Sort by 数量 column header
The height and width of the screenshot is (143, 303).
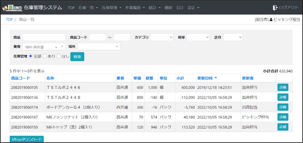(x=149, y=78)
